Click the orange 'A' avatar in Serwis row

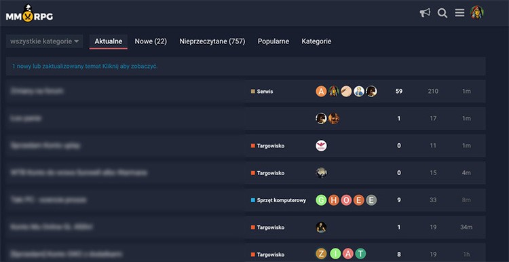(321, 92)
